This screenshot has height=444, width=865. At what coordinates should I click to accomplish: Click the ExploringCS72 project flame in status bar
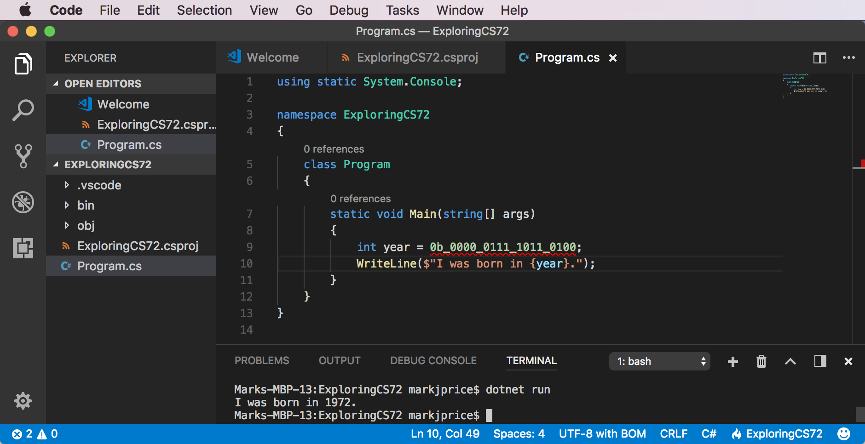[777, 434]
